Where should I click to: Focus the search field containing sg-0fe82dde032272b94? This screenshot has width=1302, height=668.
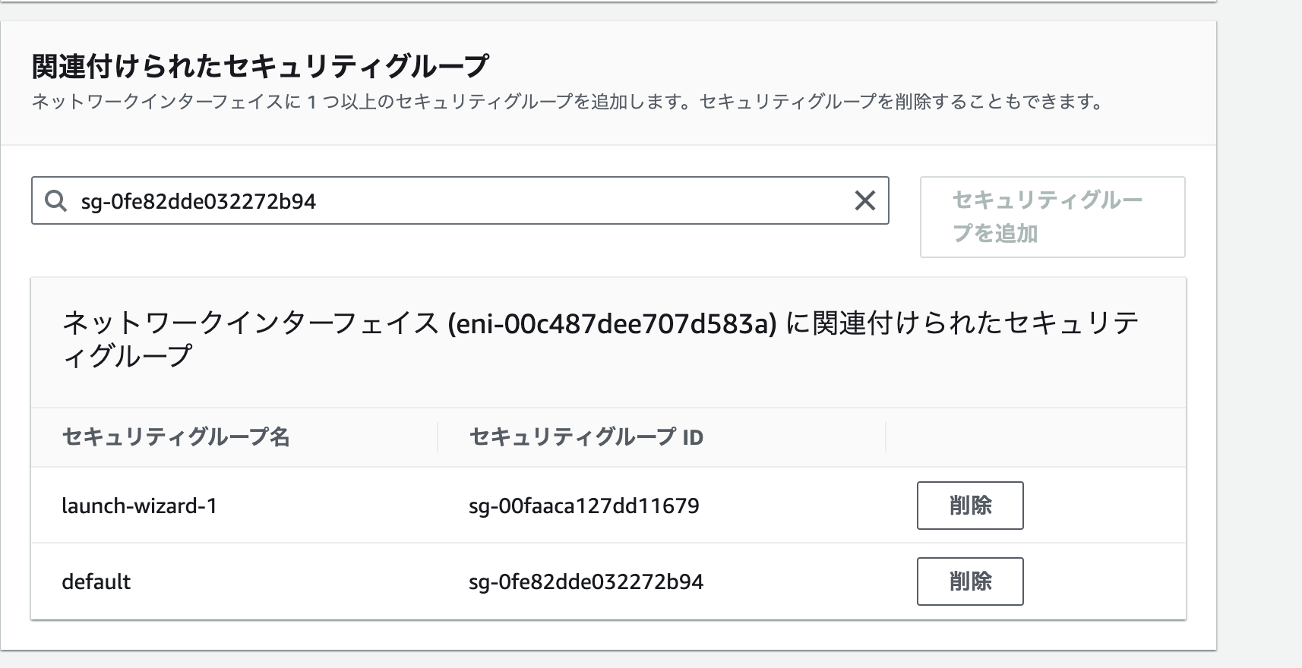(x=456, y=201)
